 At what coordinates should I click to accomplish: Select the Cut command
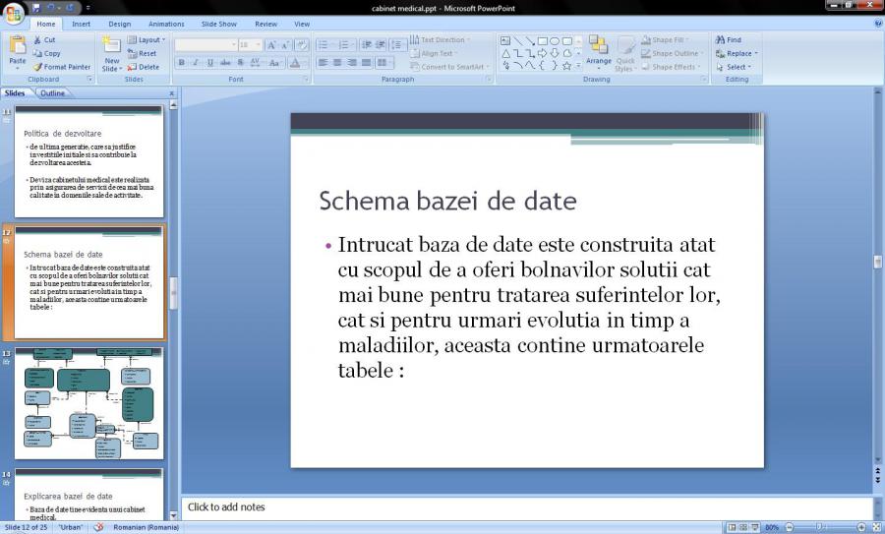coord(44,40)
